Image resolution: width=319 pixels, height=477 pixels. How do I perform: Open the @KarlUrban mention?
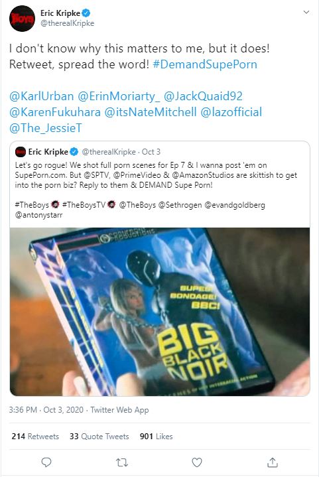tap(42, 96)
